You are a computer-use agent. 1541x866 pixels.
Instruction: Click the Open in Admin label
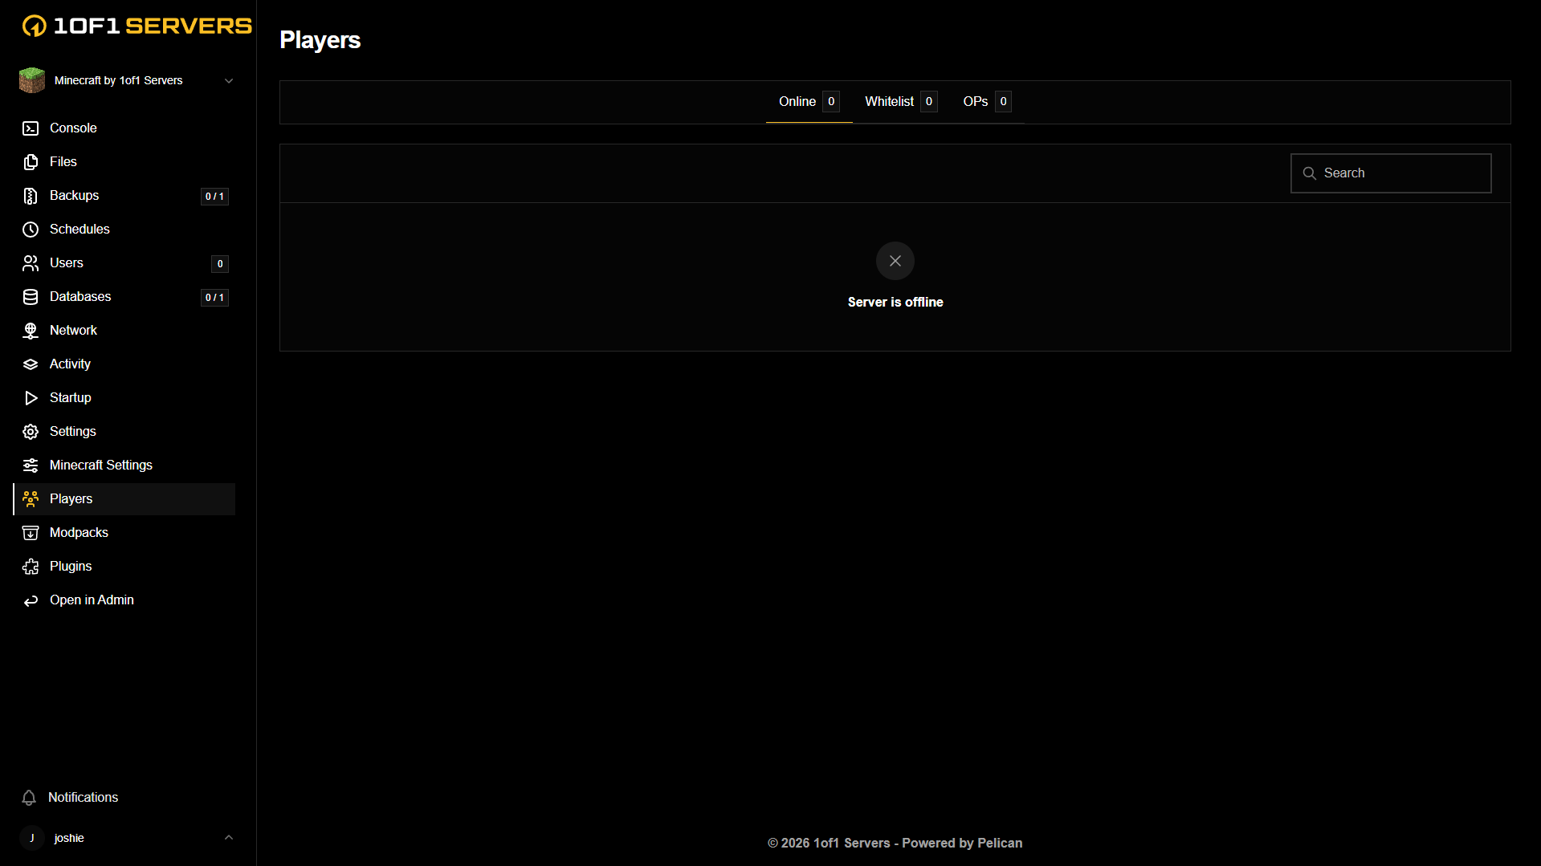[92, 600]
